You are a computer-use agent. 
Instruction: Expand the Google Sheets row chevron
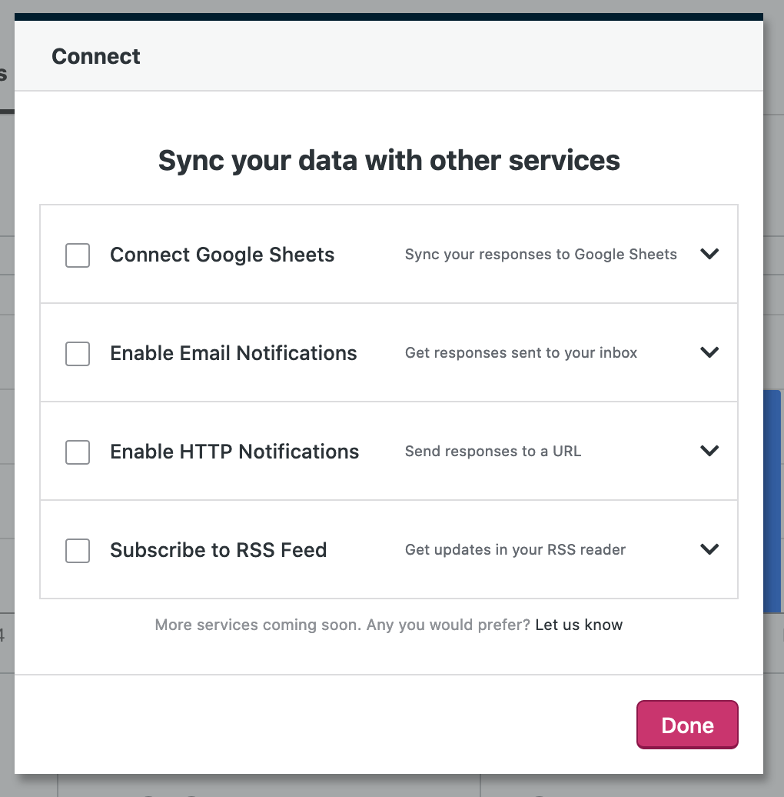point(709,254)
